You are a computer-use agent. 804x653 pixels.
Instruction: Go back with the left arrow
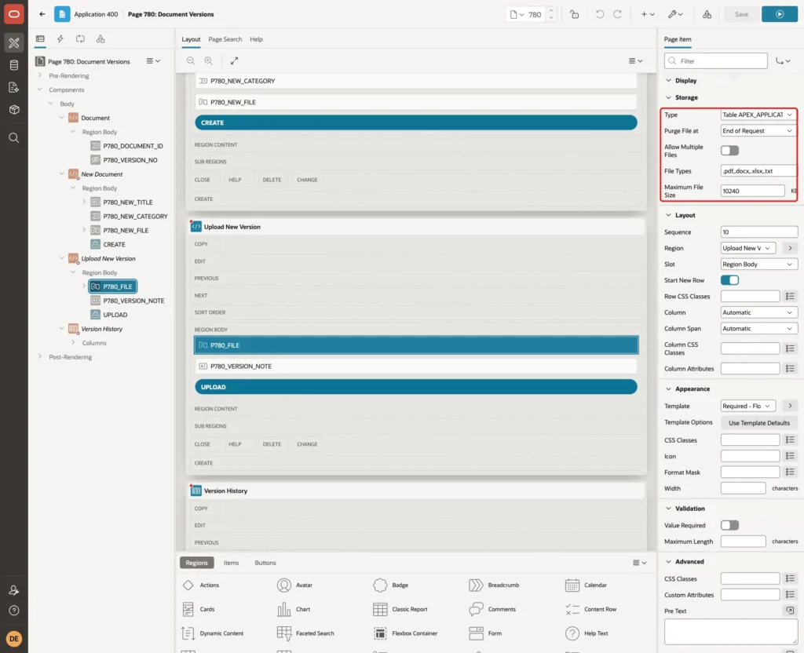click(42, 14)
